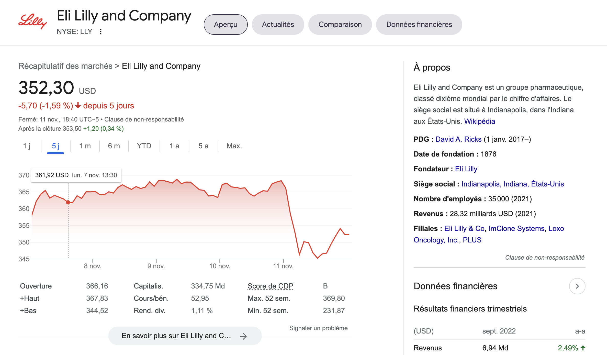Open the Wikipédia link
The image size is (607, 355).
(479, 121)
